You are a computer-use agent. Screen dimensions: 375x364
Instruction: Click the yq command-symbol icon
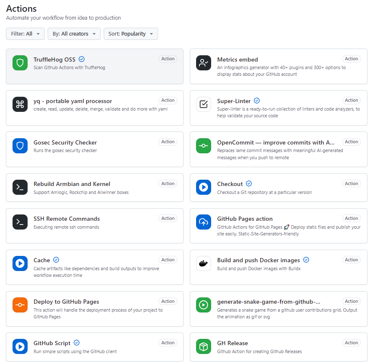tap(20, 104)
